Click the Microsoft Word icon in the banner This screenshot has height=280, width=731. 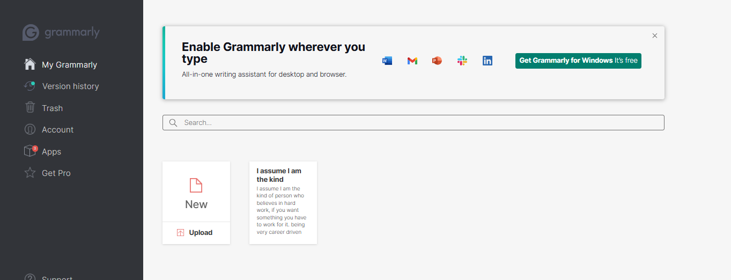[387, 61]
